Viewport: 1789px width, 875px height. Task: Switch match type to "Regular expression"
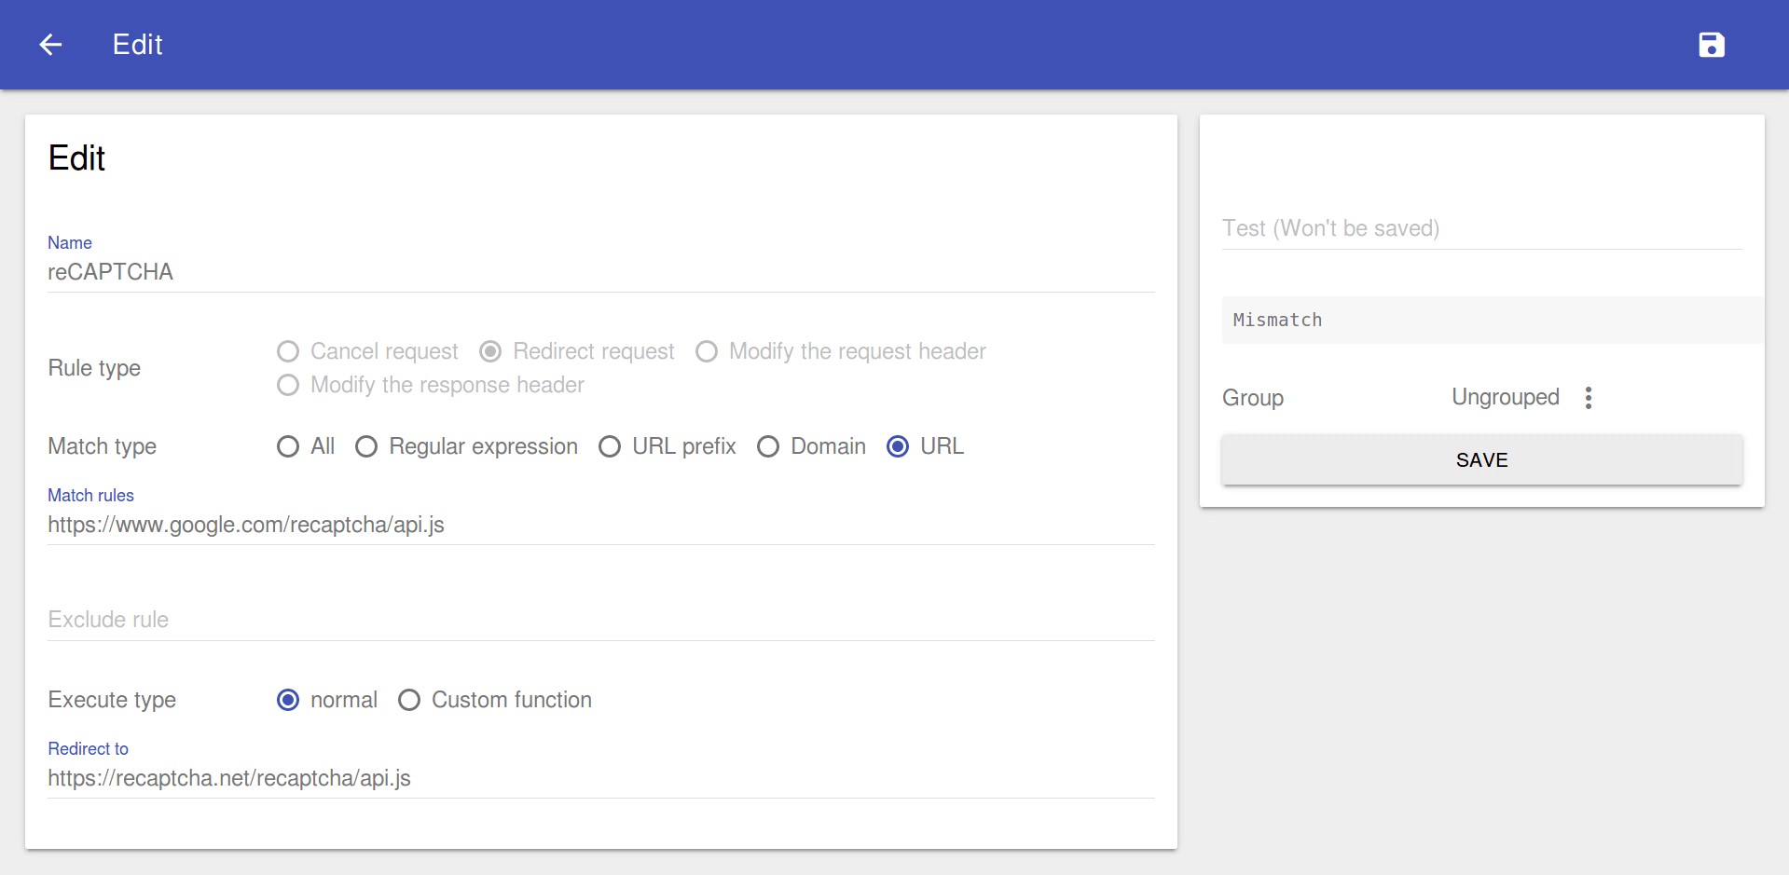click(x=365, y=446)
